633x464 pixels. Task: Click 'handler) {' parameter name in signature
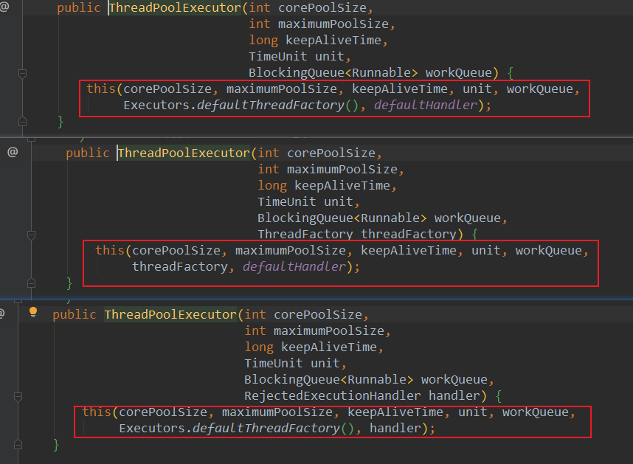(465, 395)
